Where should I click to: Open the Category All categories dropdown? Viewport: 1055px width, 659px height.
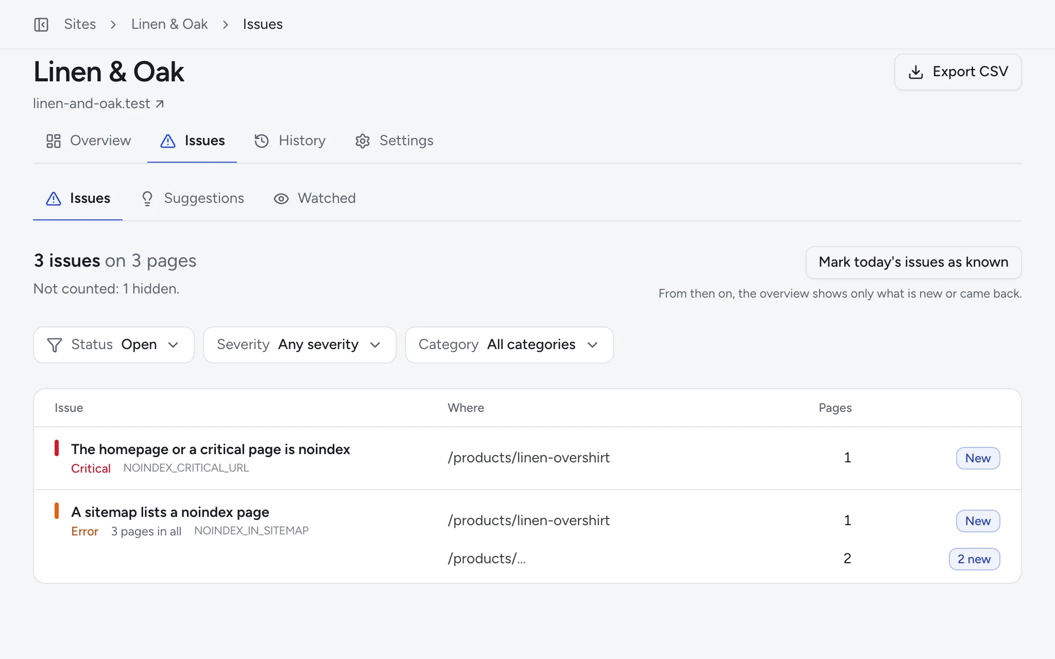pyautogui.click(x=509, y=345)
